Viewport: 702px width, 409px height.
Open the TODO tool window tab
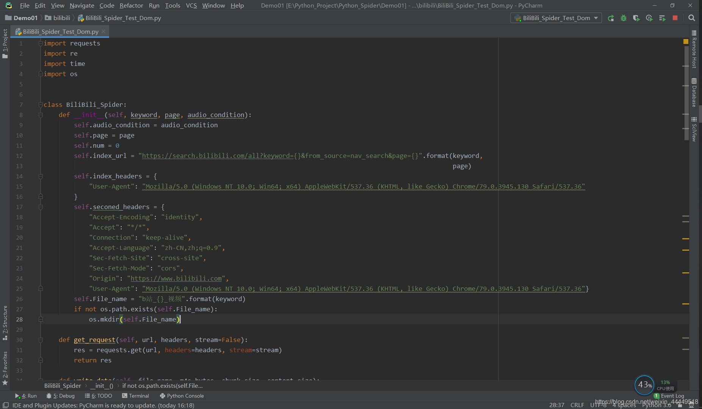(x=98, y=396)
